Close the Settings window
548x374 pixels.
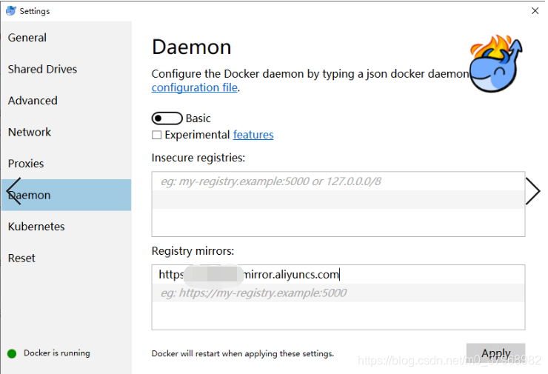[x=535, y=11]
